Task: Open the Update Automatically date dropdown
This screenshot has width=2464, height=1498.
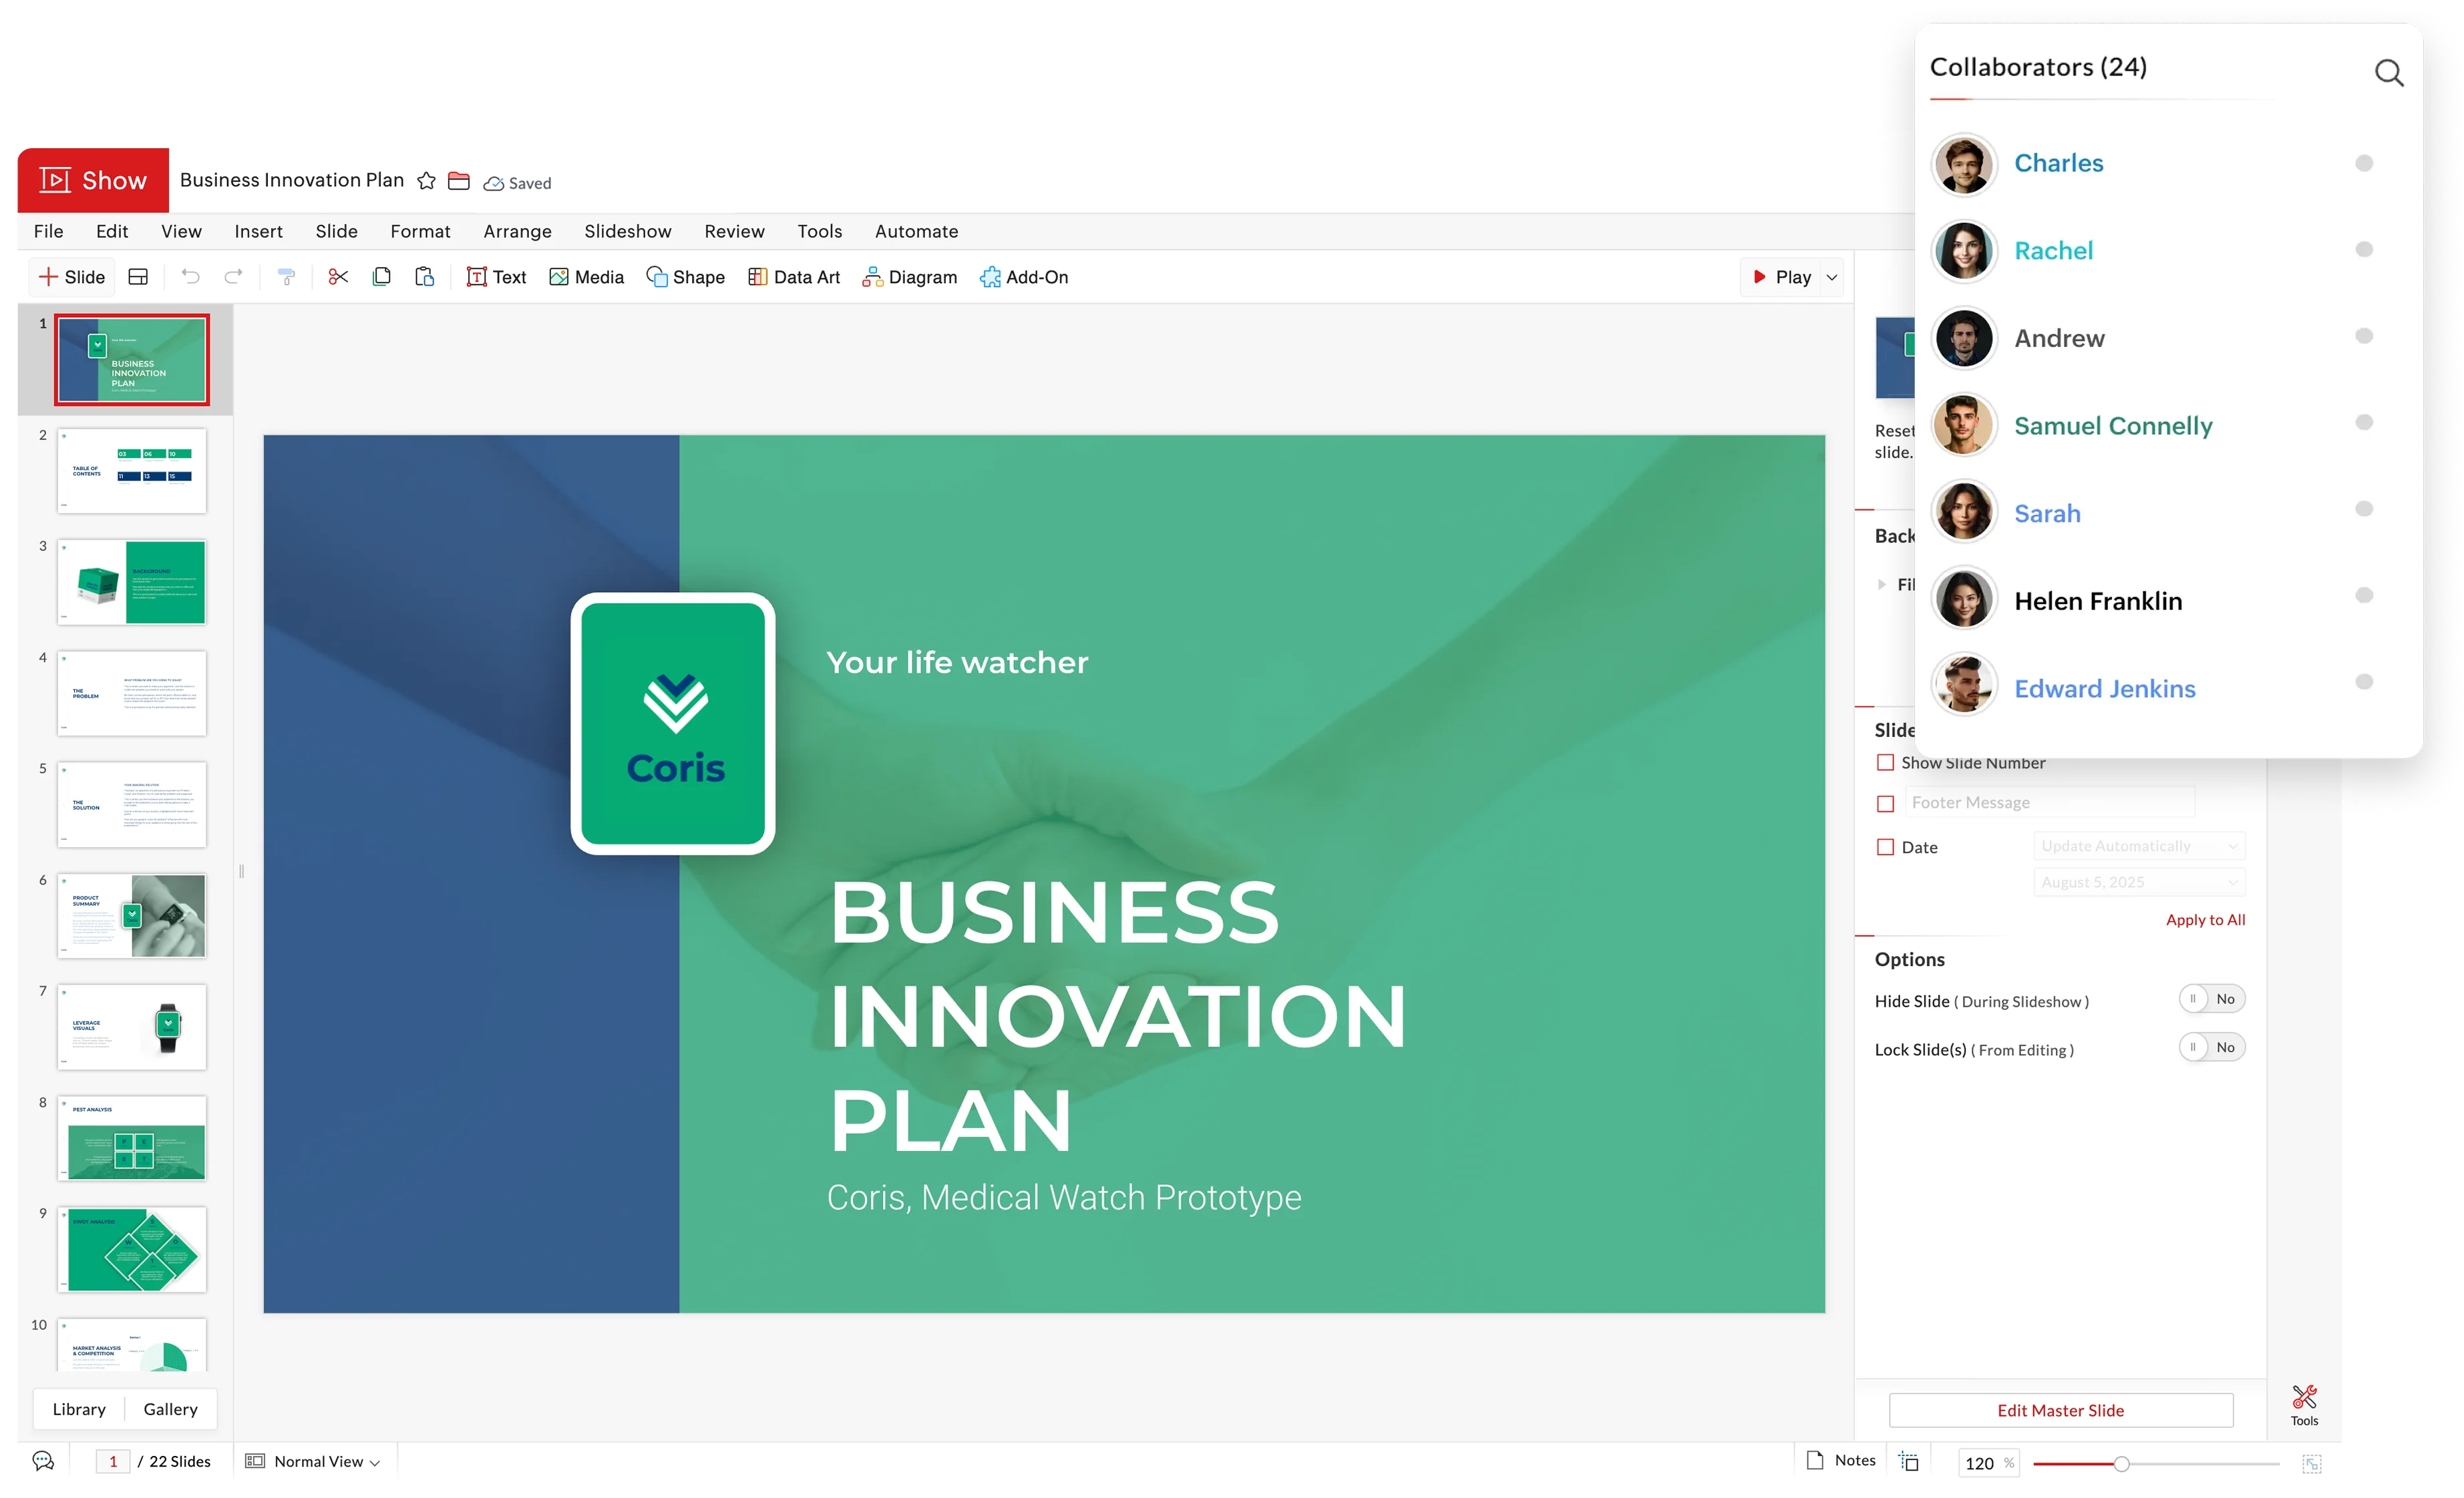Action: [x=2138, y=845]
